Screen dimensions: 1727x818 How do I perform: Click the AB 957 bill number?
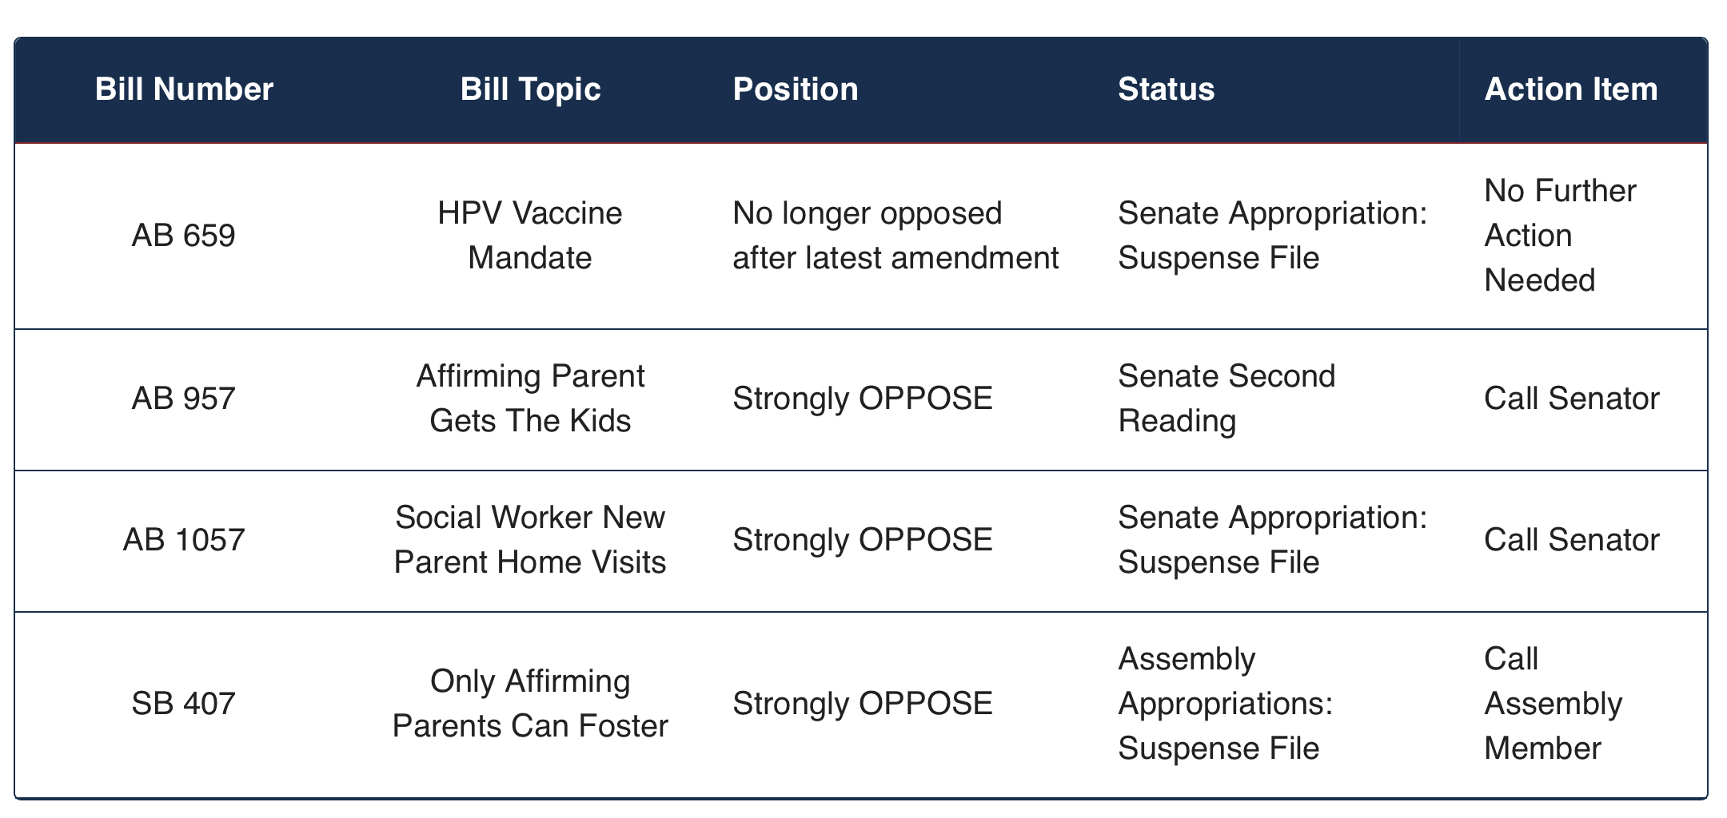coord(184,399)
